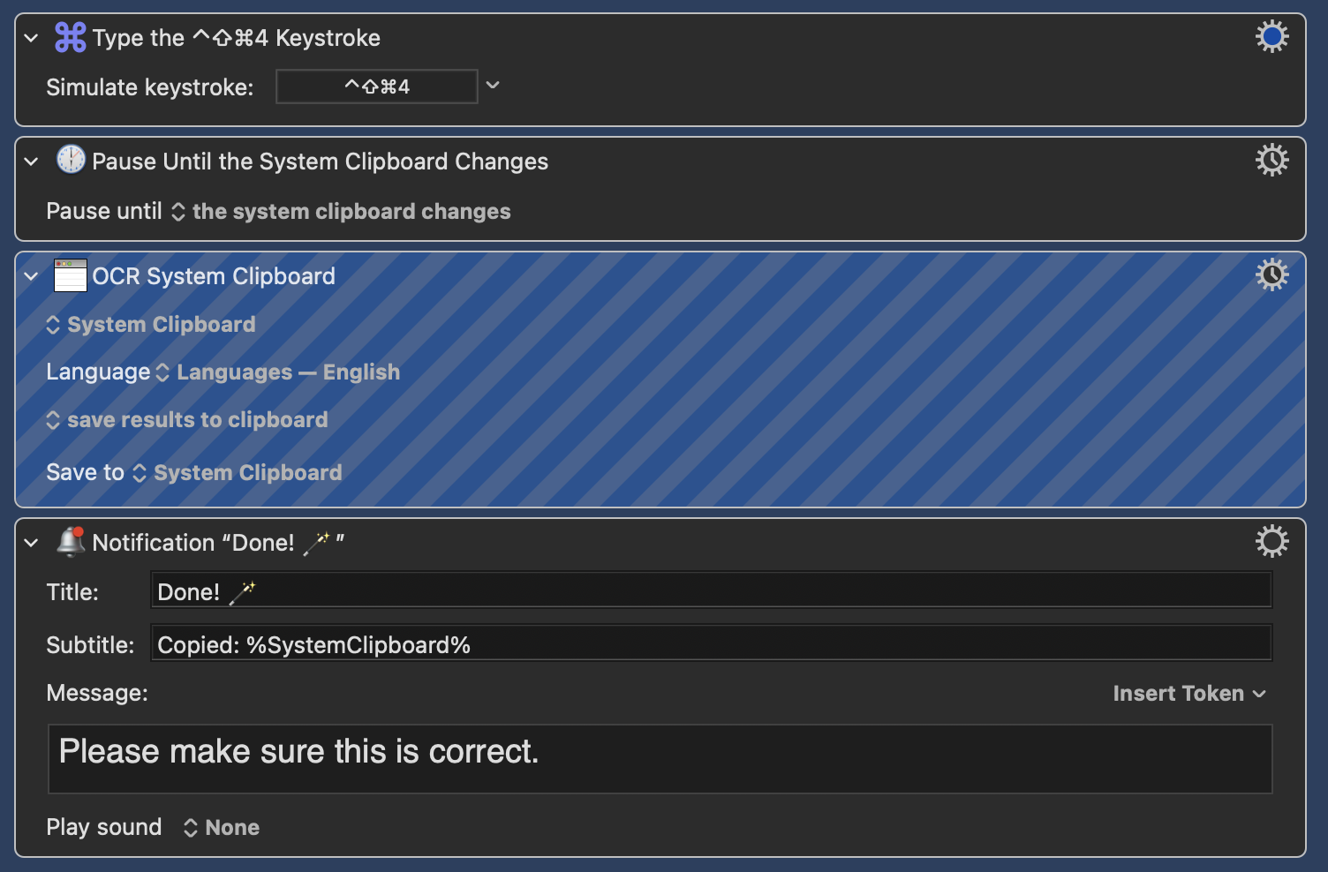Collapse the Type Keystroke action
Image resolution: width=1328 pixels, height=872 pixels.
click(x=32, y=38)
